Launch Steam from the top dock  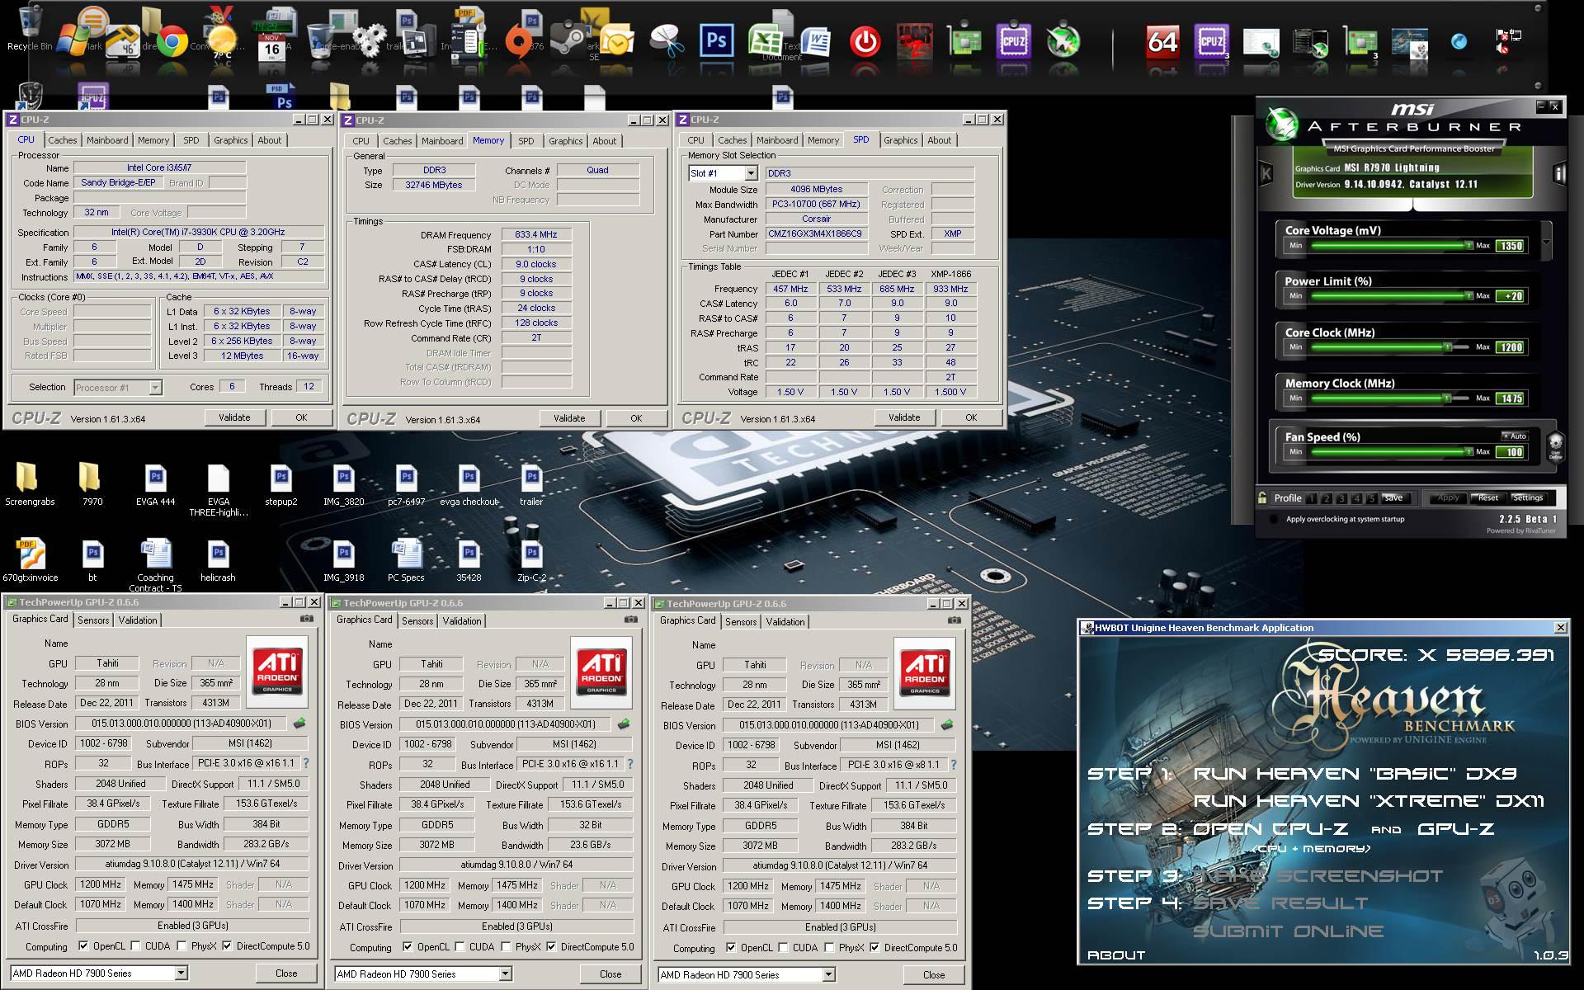coord(567,40)
